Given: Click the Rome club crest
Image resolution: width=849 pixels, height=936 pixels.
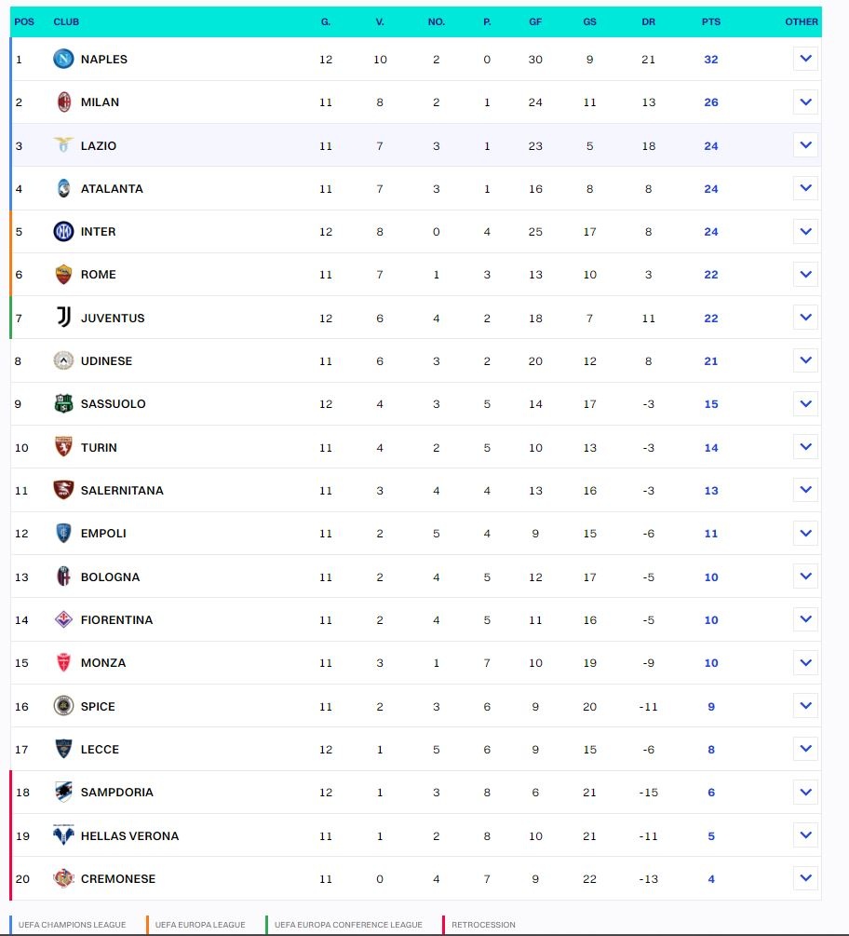Looking at the screenshot, I should coord(63,275).
